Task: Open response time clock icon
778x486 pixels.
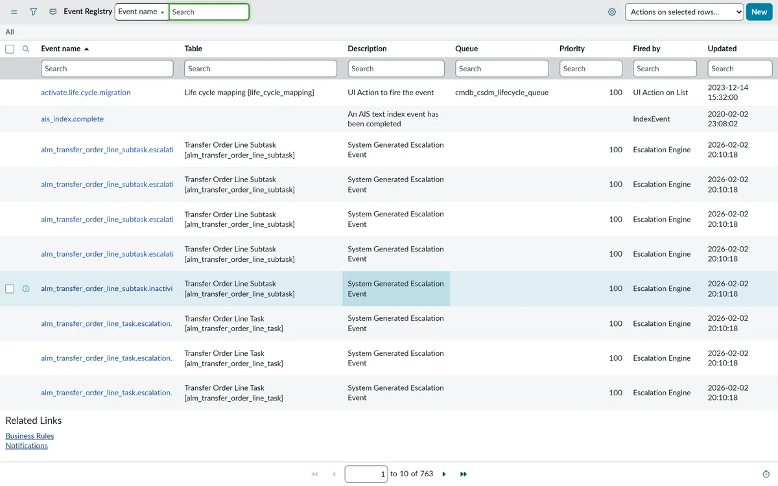Action: click(x=766, y=474)
